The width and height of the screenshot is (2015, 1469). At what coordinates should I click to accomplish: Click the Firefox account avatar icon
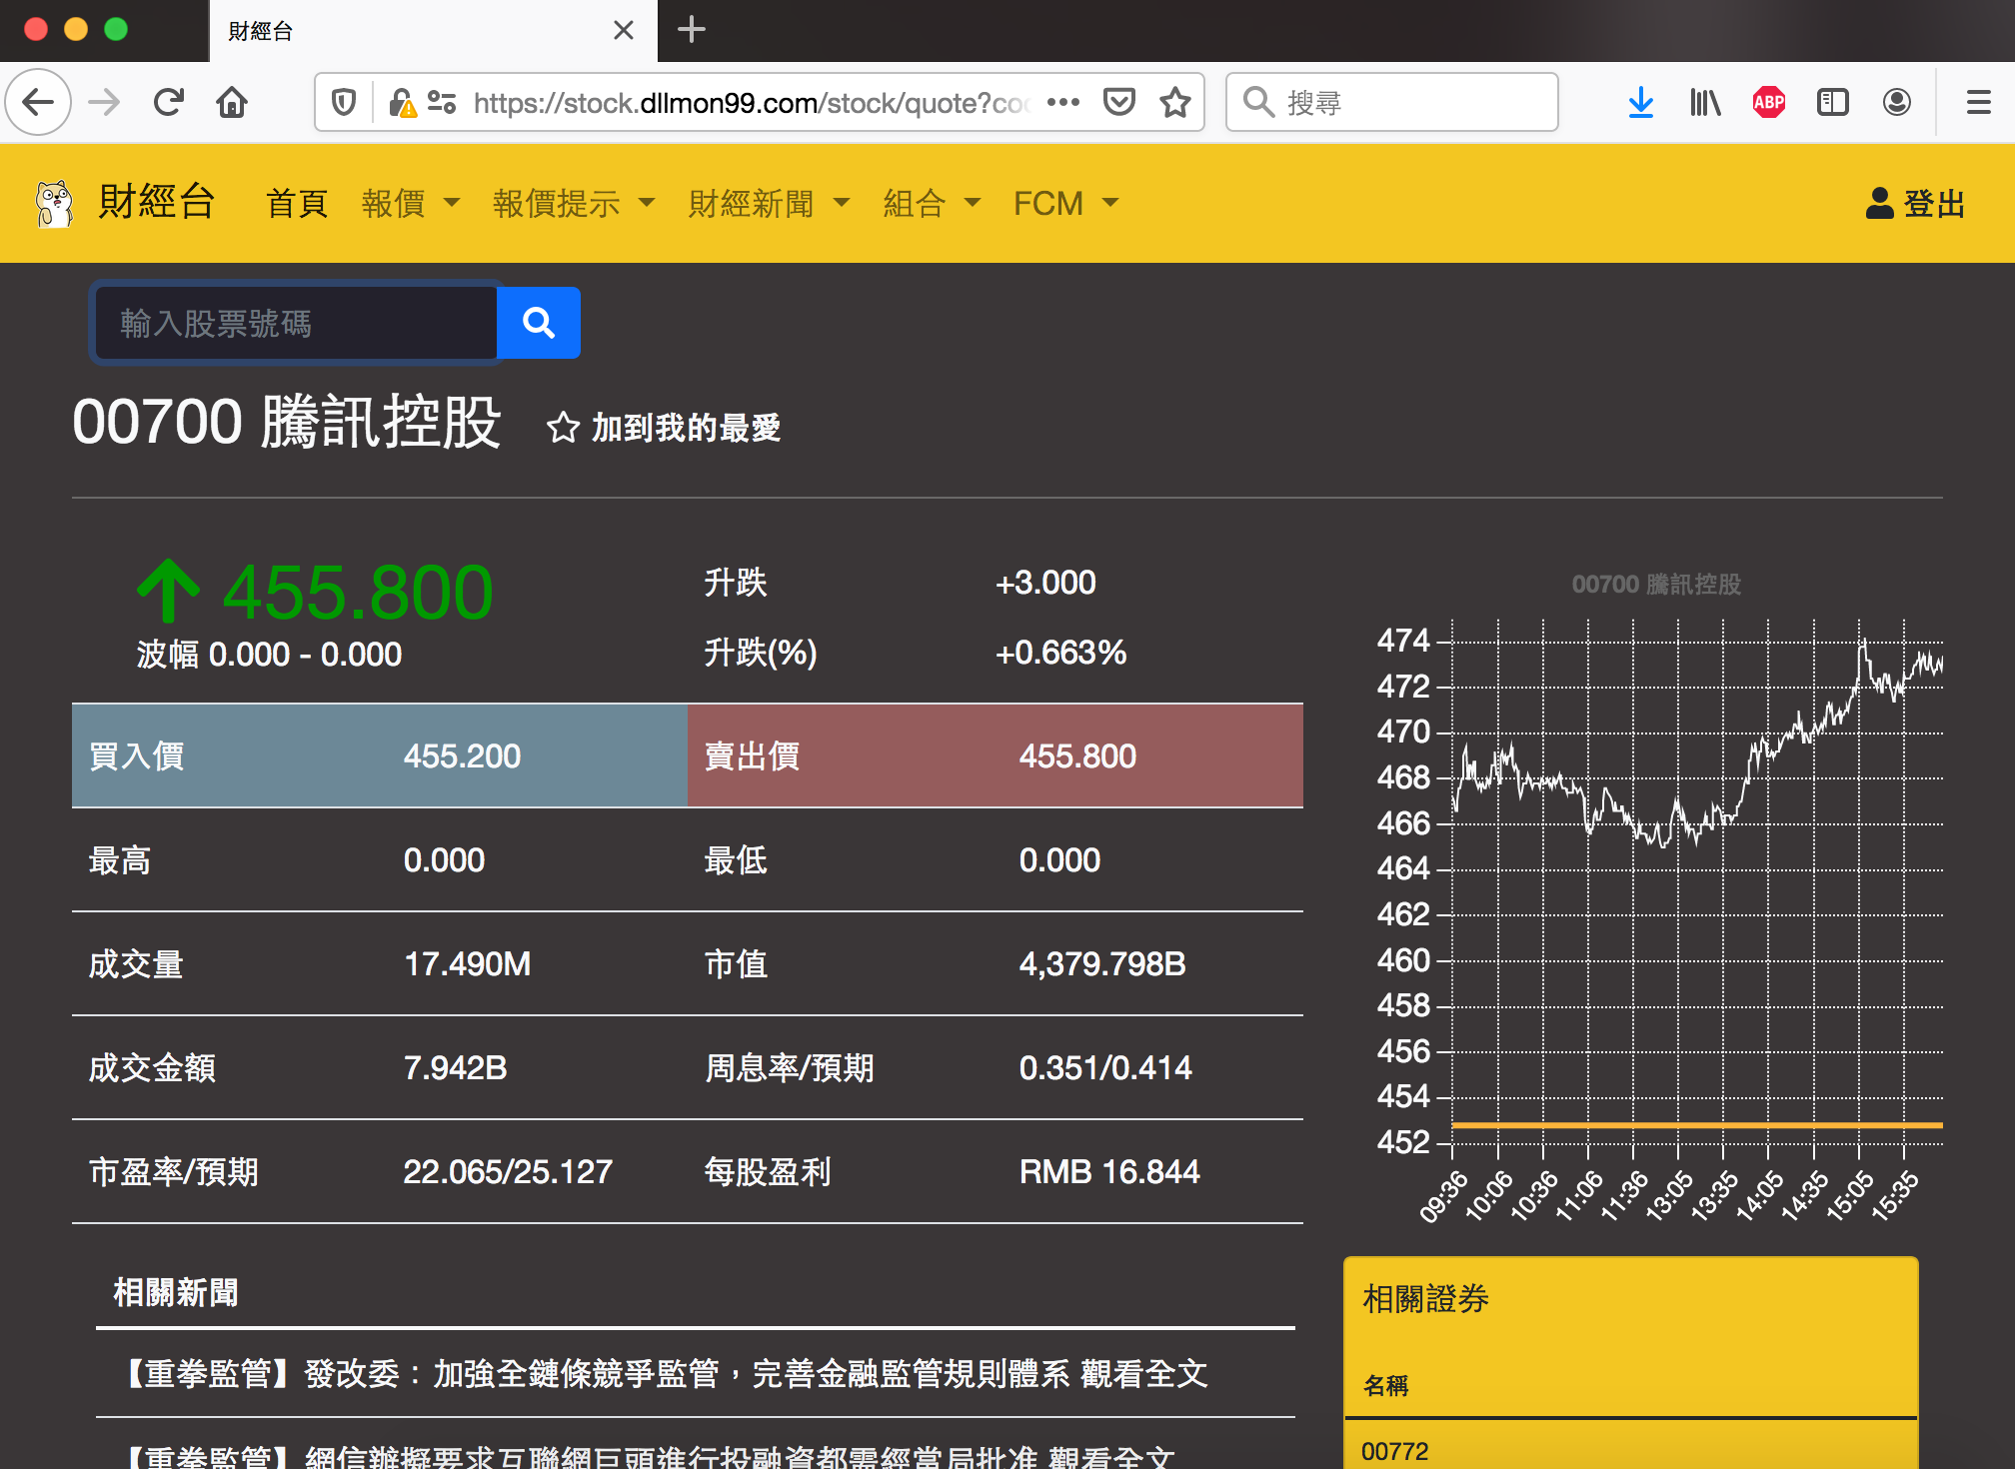[x=1896, y=102]
